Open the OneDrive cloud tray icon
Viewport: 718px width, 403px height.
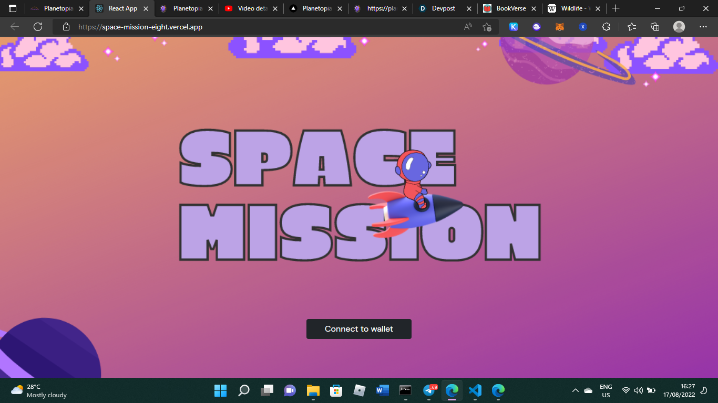[588, 390]
